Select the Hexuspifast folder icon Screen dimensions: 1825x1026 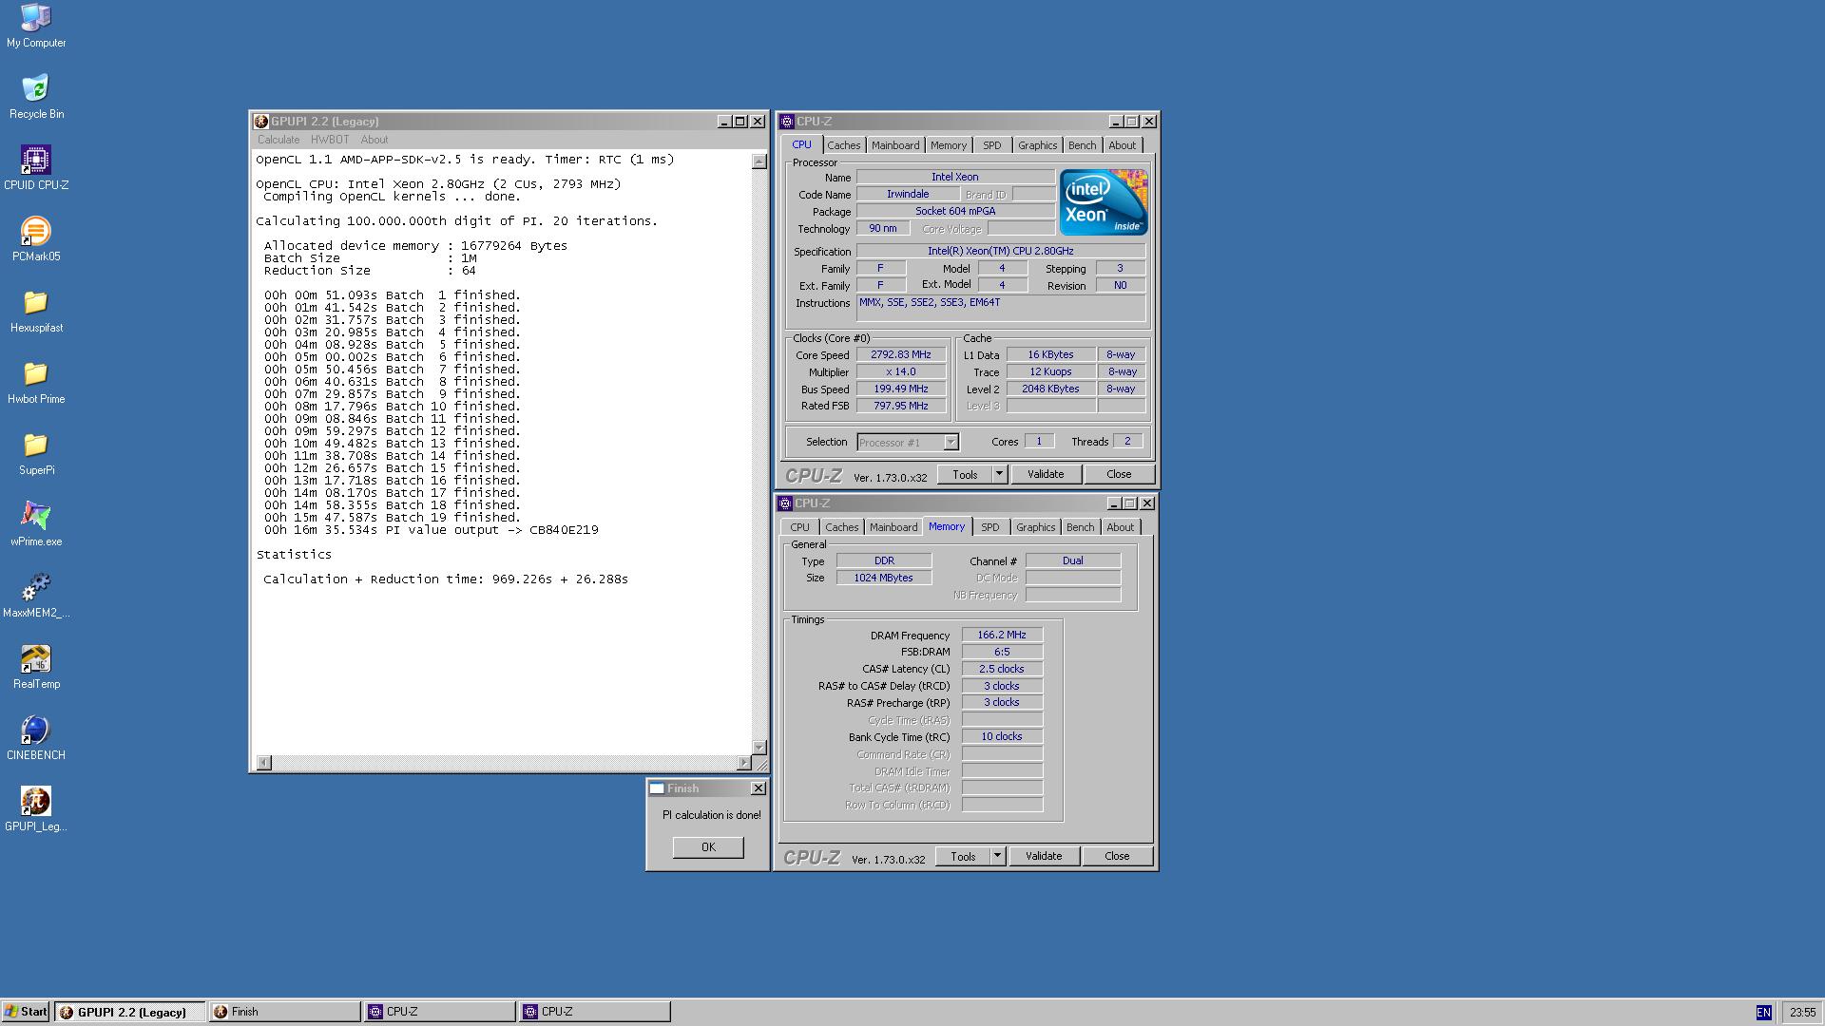point(36,311)
